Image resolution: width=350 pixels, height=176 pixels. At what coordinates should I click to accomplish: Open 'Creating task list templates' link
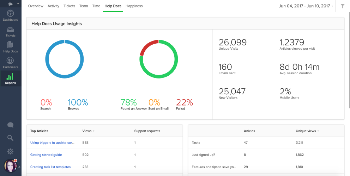click(x=50, y=167)
